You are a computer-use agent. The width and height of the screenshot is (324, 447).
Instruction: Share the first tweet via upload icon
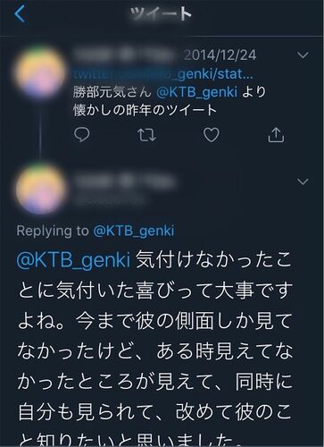click(x=276, y=135)
